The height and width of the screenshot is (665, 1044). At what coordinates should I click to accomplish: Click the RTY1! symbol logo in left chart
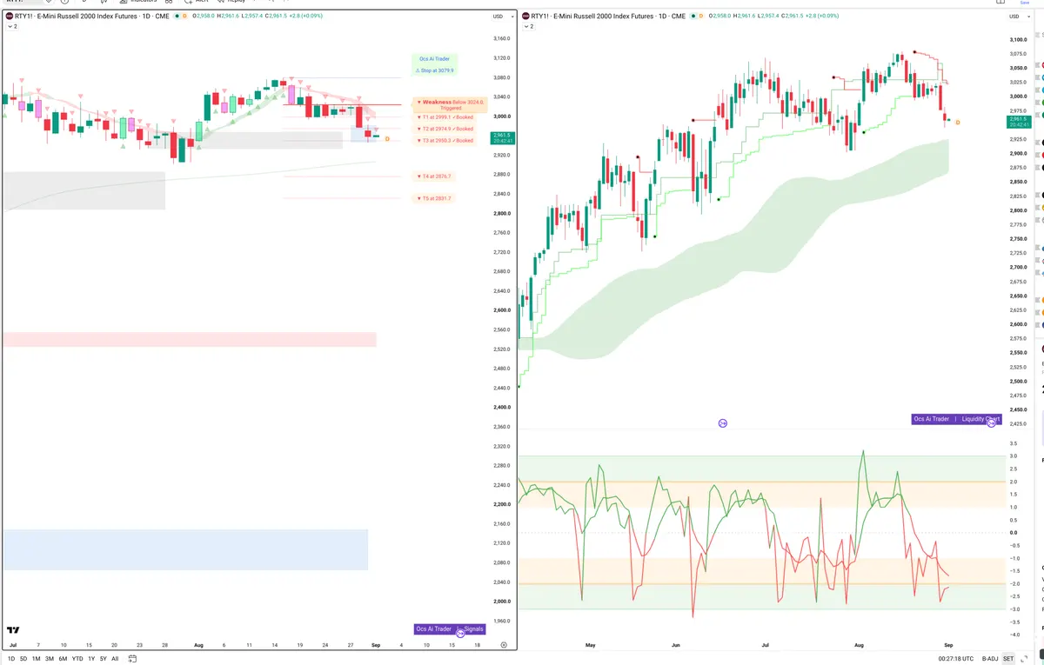[x=10, y=16]
